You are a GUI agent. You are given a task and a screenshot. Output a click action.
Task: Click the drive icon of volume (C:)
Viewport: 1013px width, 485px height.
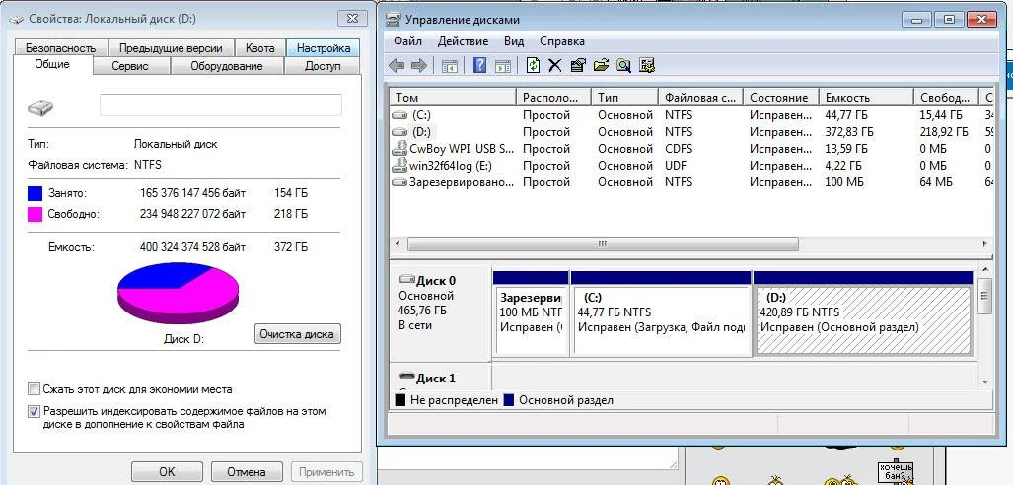399,115
